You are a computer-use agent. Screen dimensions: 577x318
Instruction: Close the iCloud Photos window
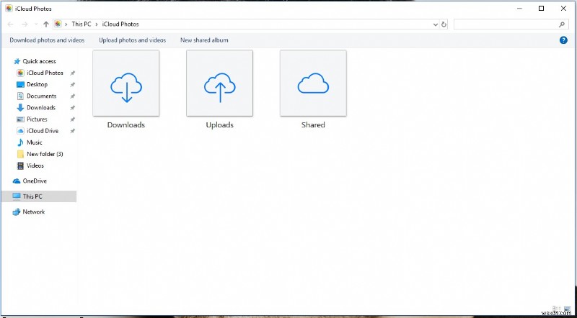pyautogui.click(x=563, y=9)
